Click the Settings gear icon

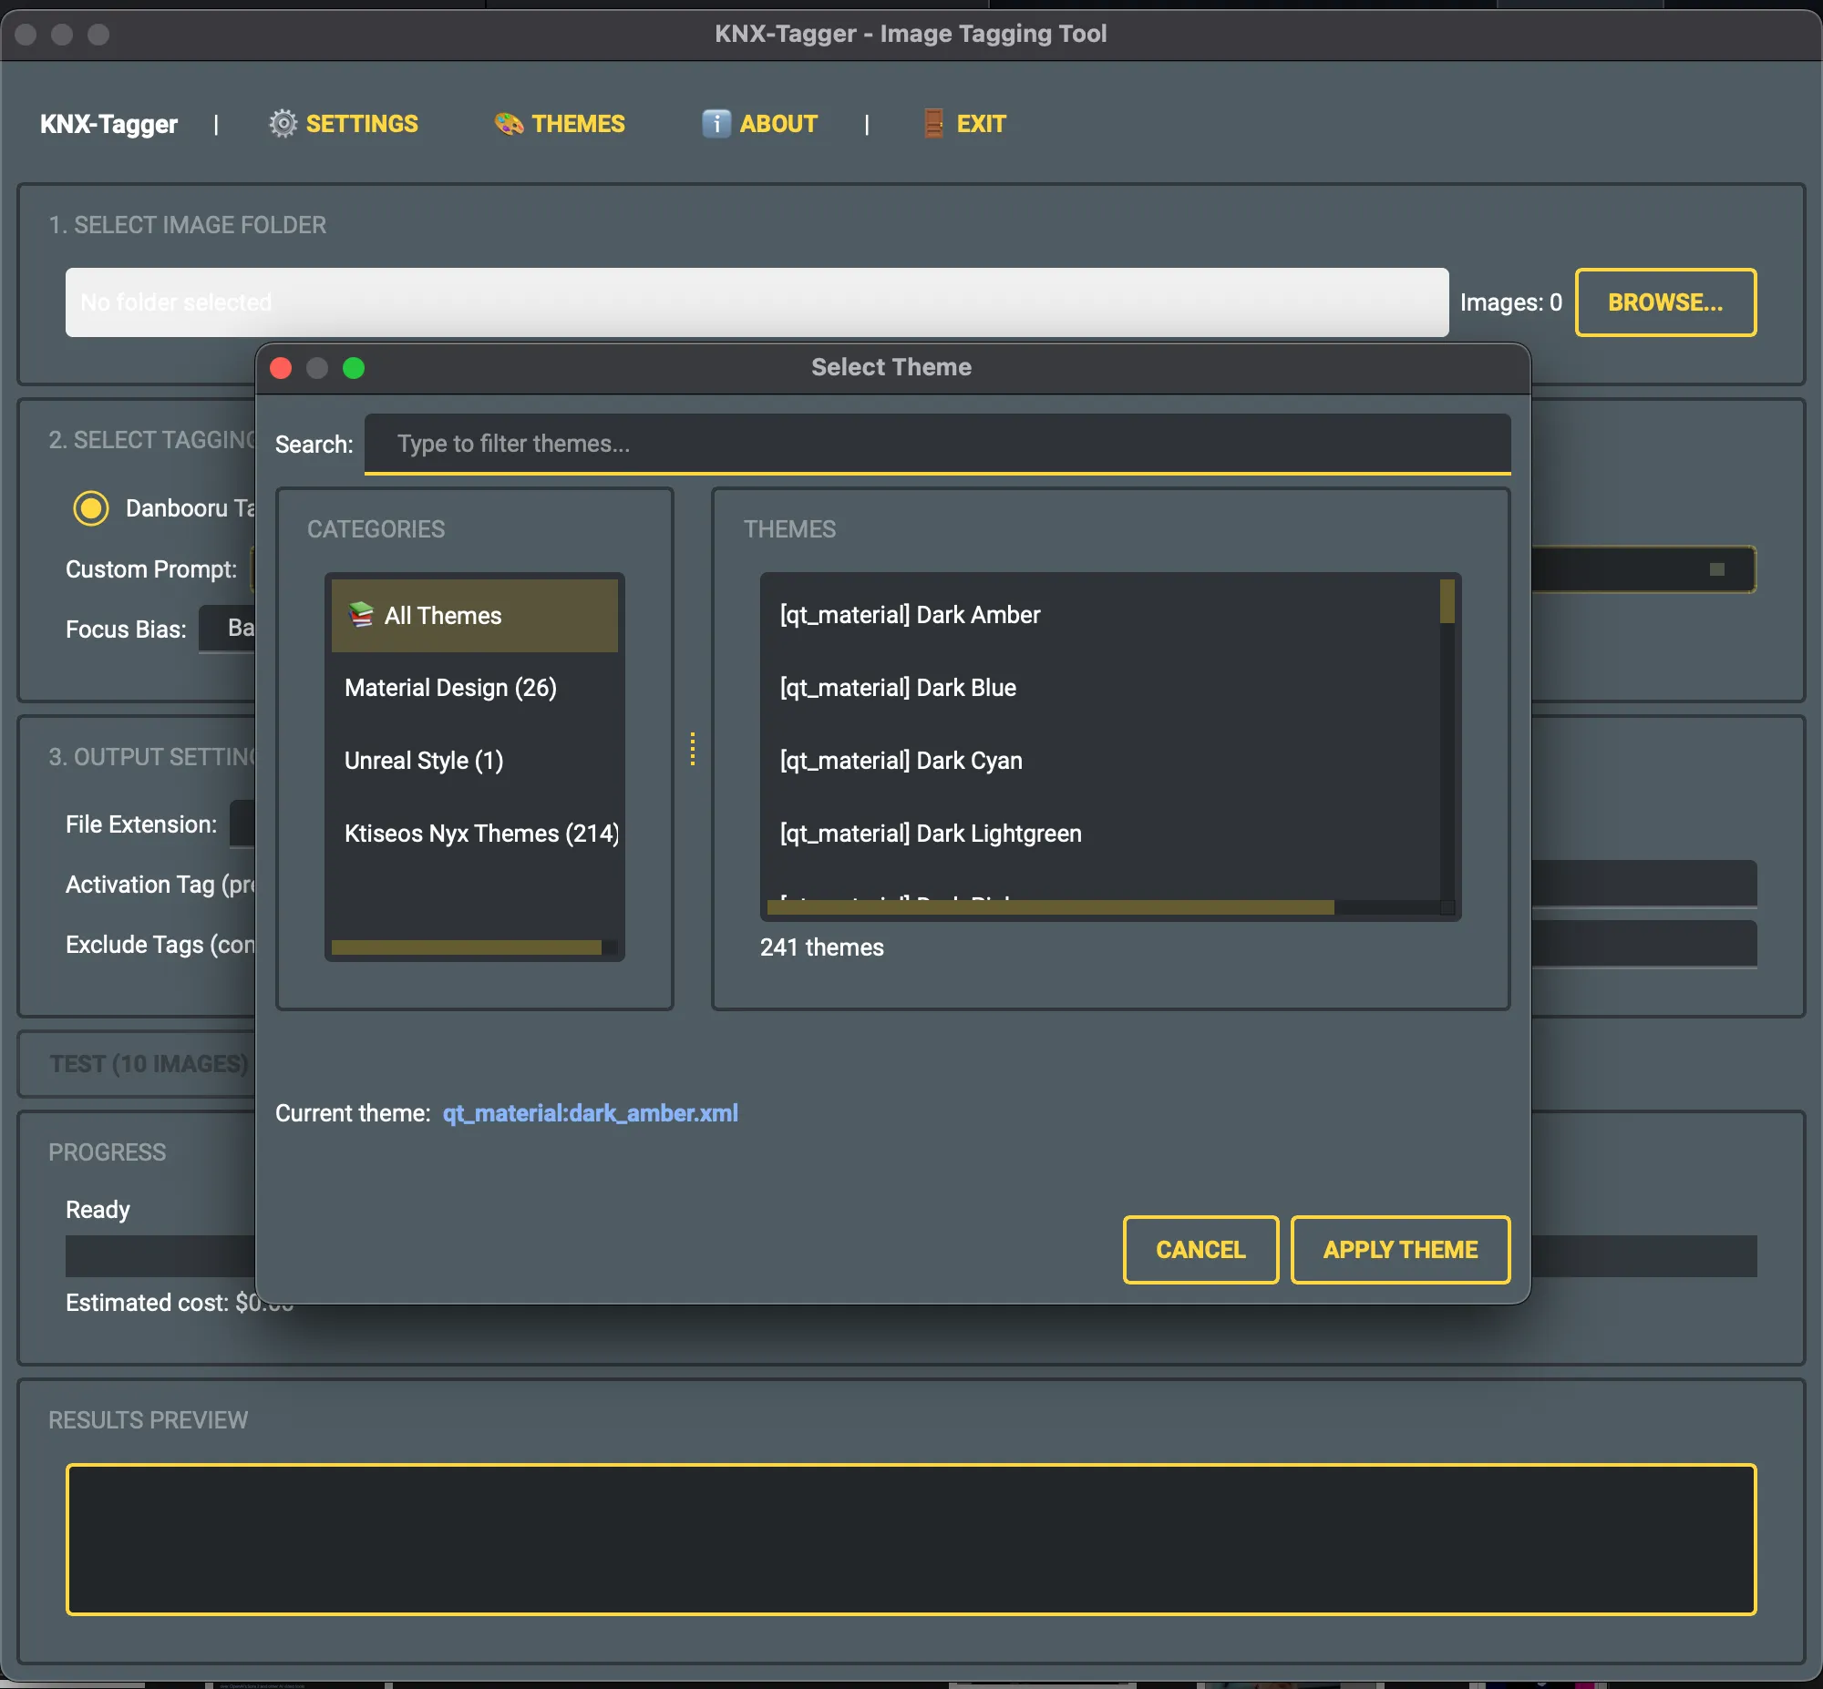pos(283,123)
